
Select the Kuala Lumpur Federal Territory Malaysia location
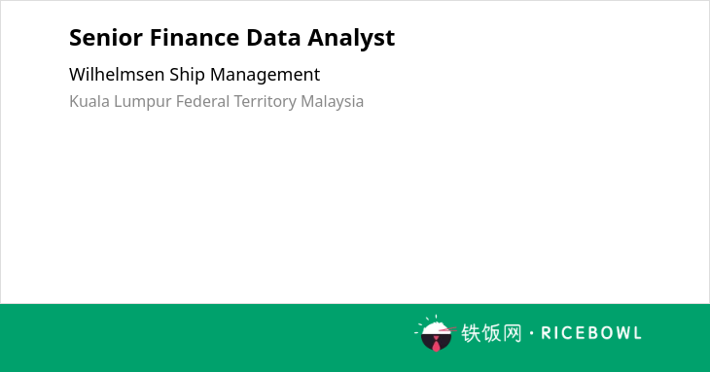(217, 101)
